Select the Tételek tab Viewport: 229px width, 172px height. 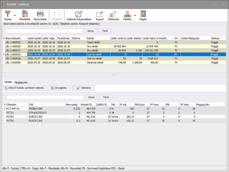point(8,82)
